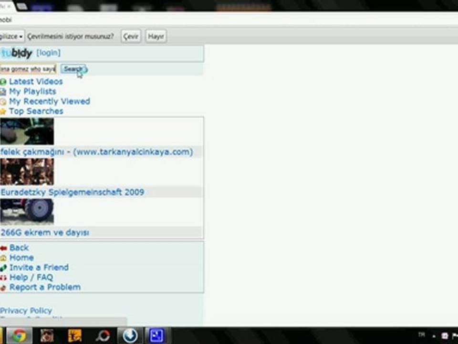Show hidden system tray icons
This screenshot has height=344, width=458.
click(434, 336)
